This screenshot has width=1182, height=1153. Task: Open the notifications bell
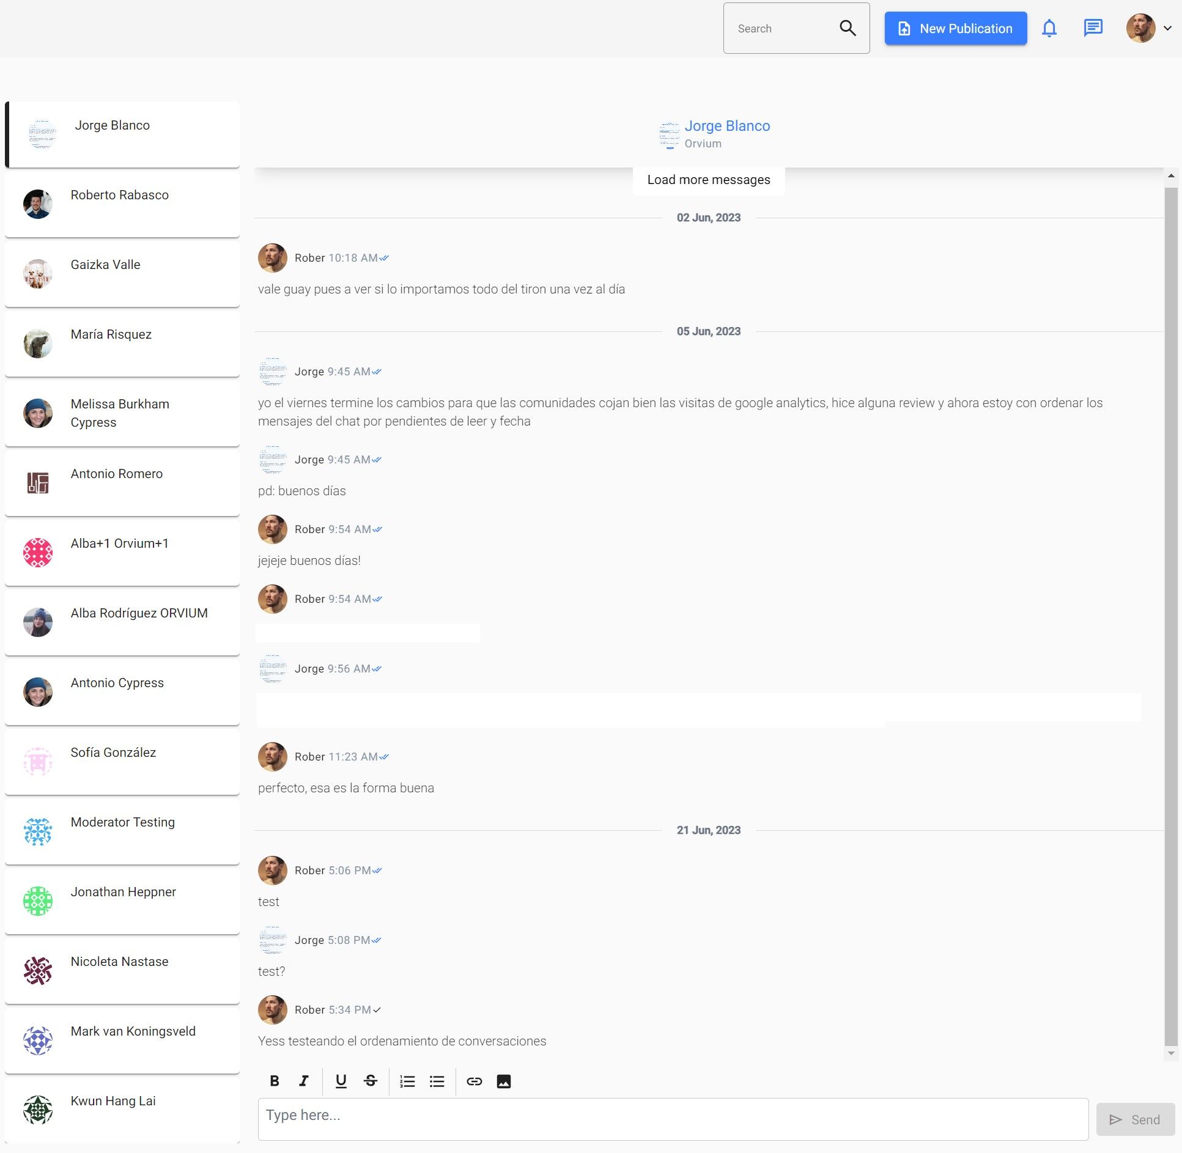tap(1049, 28)
